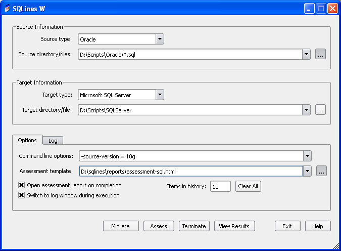341x251 pixels.
Task: Select the Options tab
Action: click(x=27, y=140)
